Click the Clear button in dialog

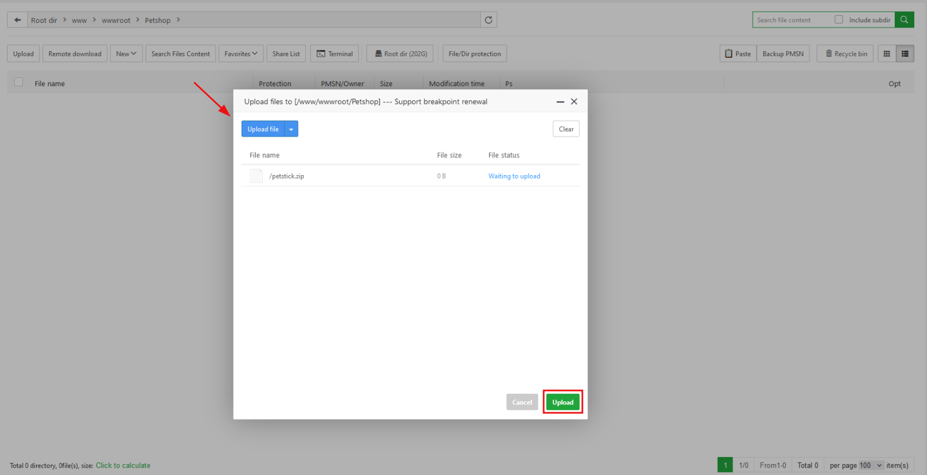coord(565,129)
